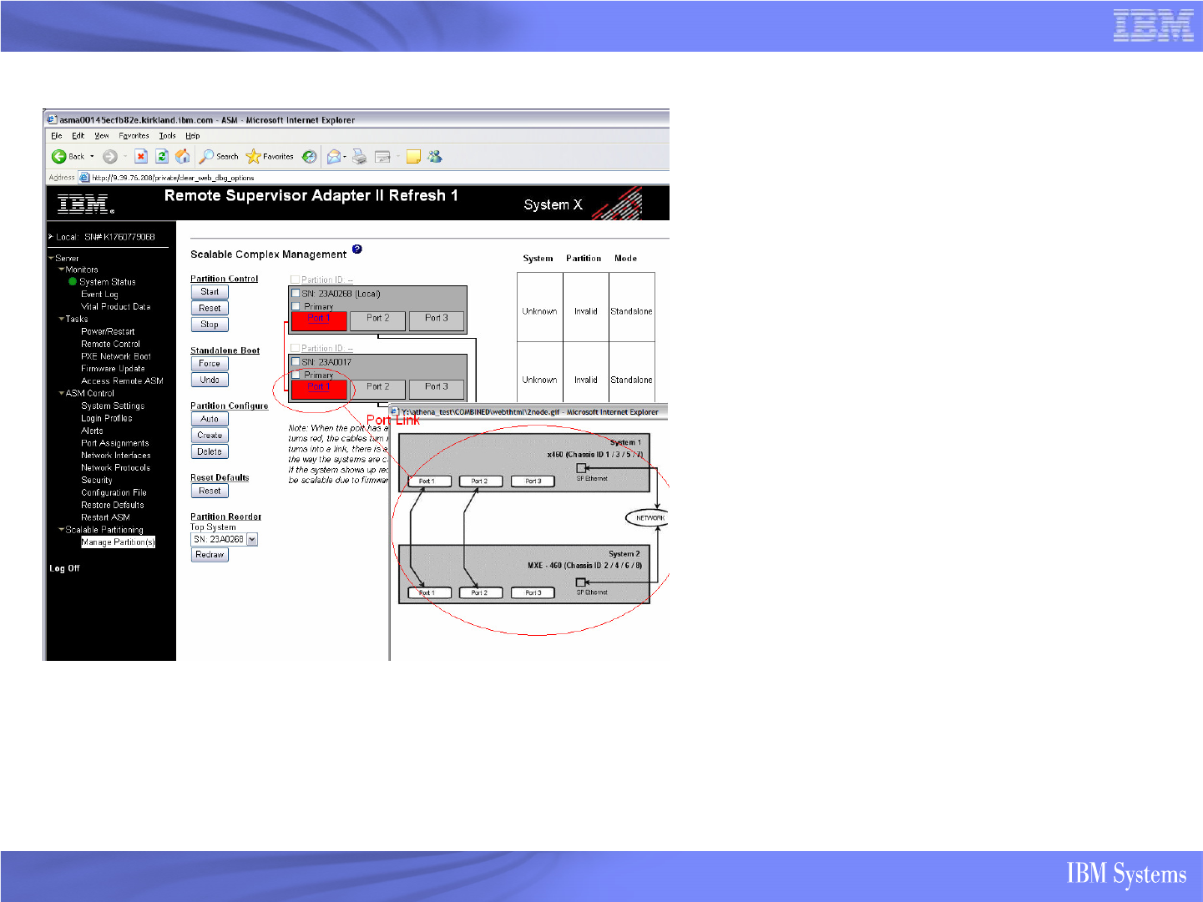Click the Undo button under Standalone Boot
Image resolution: width=1203 pixels, height=902 pixels.
click(x=210, y=380)
